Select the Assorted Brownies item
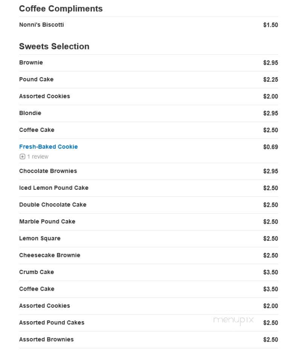 tap(46, 339)
